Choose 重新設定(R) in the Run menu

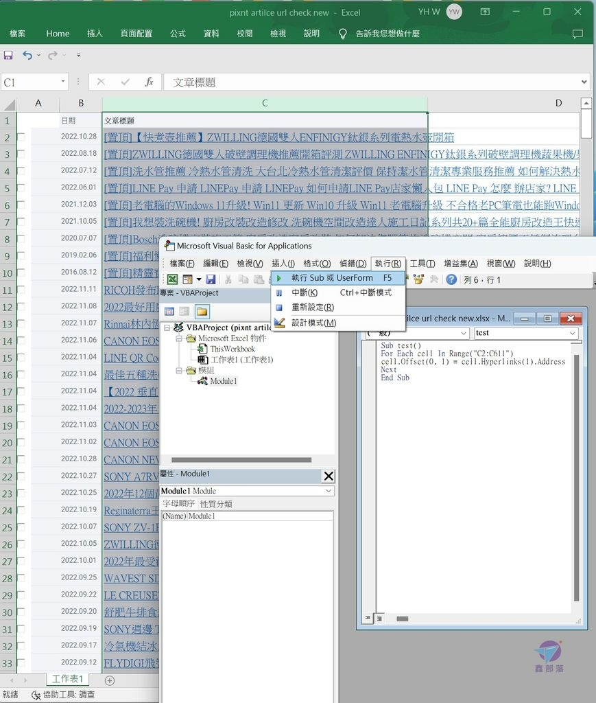tap(338, 308)
